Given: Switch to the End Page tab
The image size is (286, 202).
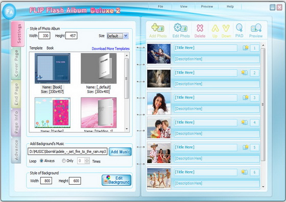Looking at the screenshot, I should (16, 94).
